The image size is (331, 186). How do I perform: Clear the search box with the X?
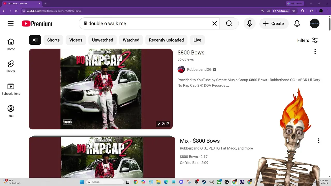pos(215,24)
